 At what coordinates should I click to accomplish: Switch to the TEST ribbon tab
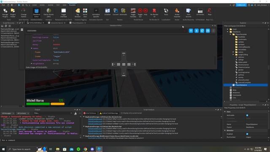coord(58,5)
